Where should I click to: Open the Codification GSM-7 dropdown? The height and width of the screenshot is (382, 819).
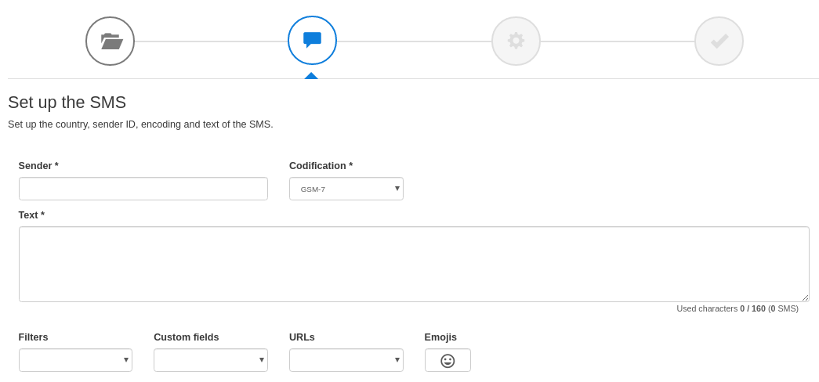tap(346, 189)
